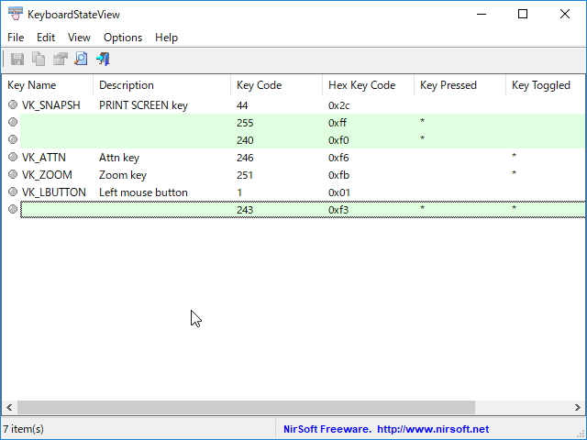This screenshot has width=587, height=440.
Task: Sort by the Key Toggled column header
Action: coord(546,85)
